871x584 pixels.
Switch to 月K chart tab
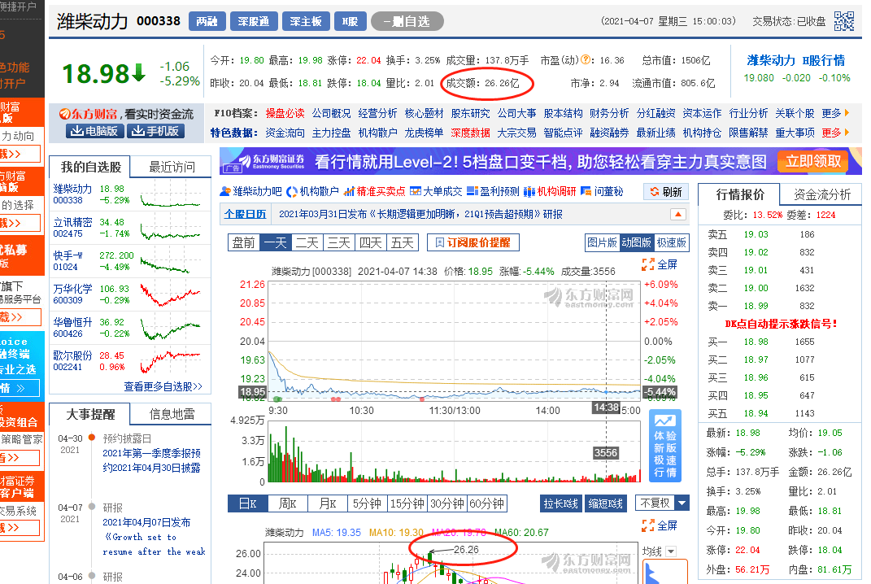(327, 503)
